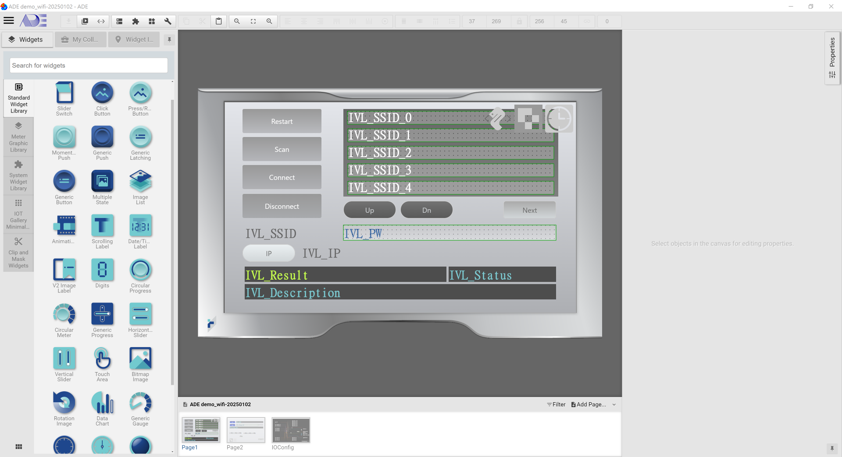Viewport: 842px width, 457px height.
Task: Expand the Properties side panel
Action: pos(832,58)
